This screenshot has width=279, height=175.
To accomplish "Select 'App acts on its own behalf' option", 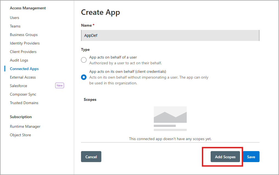I will [x=84, y=77].
